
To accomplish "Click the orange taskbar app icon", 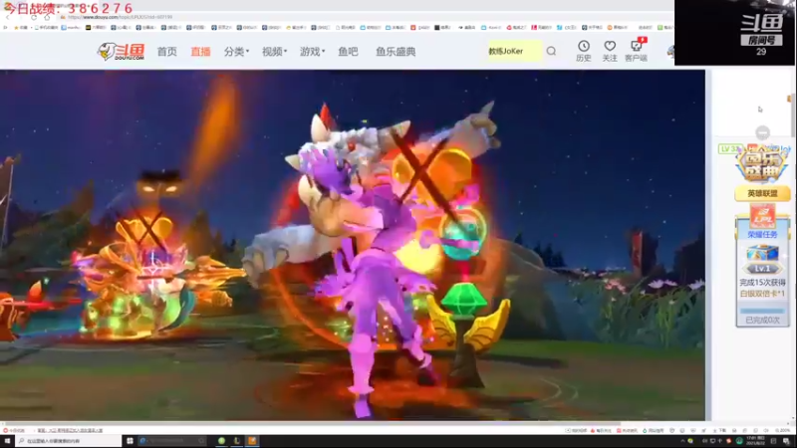I will (x=252, y=441).
